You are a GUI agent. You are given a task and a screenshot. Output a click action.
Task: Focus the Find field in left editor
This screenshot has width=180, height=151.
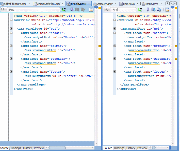pos(34,10)
